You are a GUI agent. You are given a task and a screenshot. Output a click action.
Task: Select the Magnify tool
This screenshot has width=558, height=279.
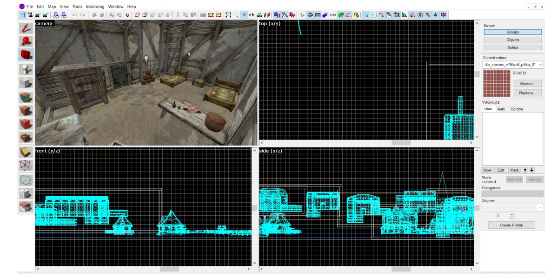tap(25, 42)
